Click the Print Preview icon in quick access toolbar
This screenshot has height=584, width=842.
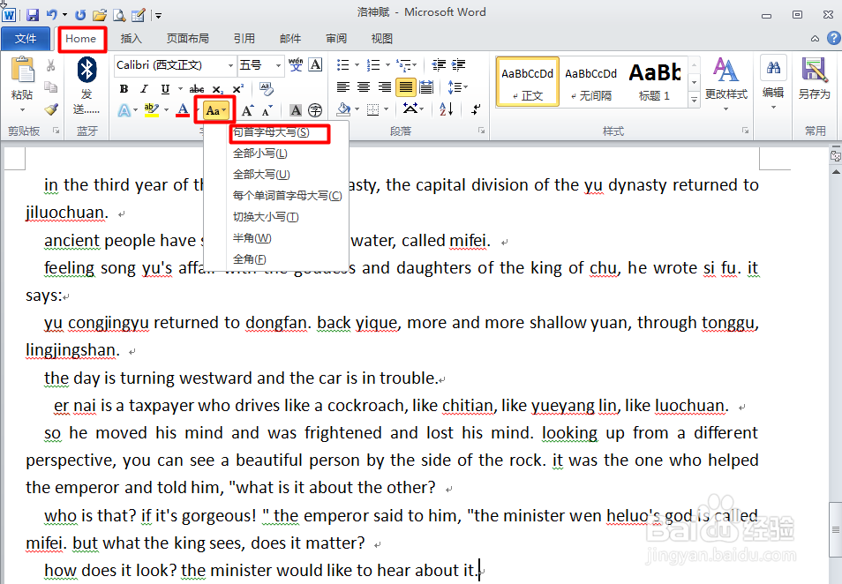(119, 15)
